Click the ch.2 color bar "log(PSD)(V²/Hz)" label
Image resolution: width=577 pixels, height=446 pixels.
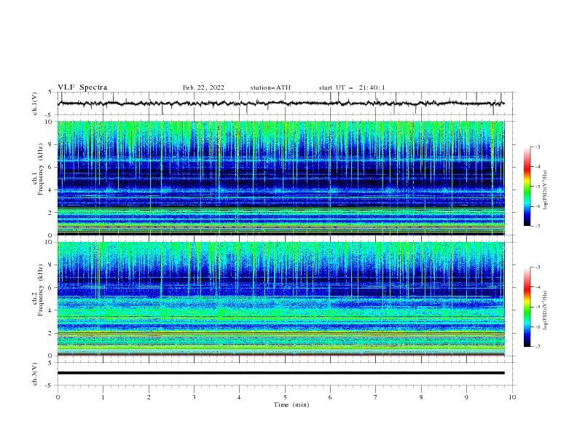pos(546,310)
